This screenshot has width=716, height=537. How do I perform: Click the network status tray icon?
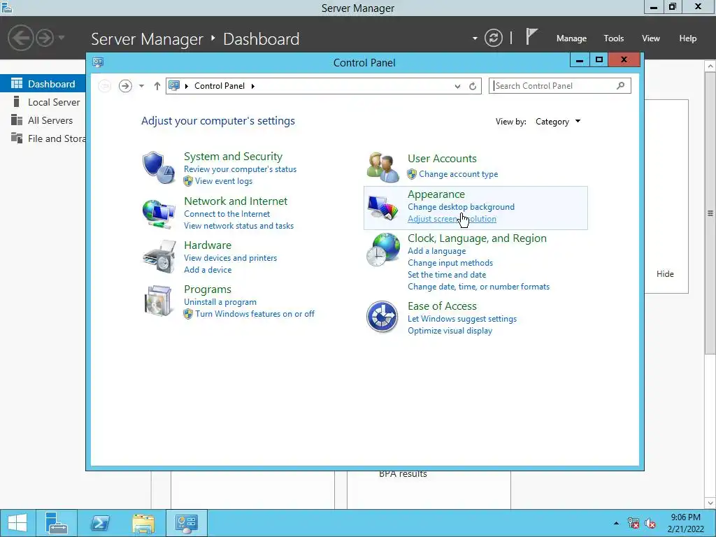[x=633, y=523]
